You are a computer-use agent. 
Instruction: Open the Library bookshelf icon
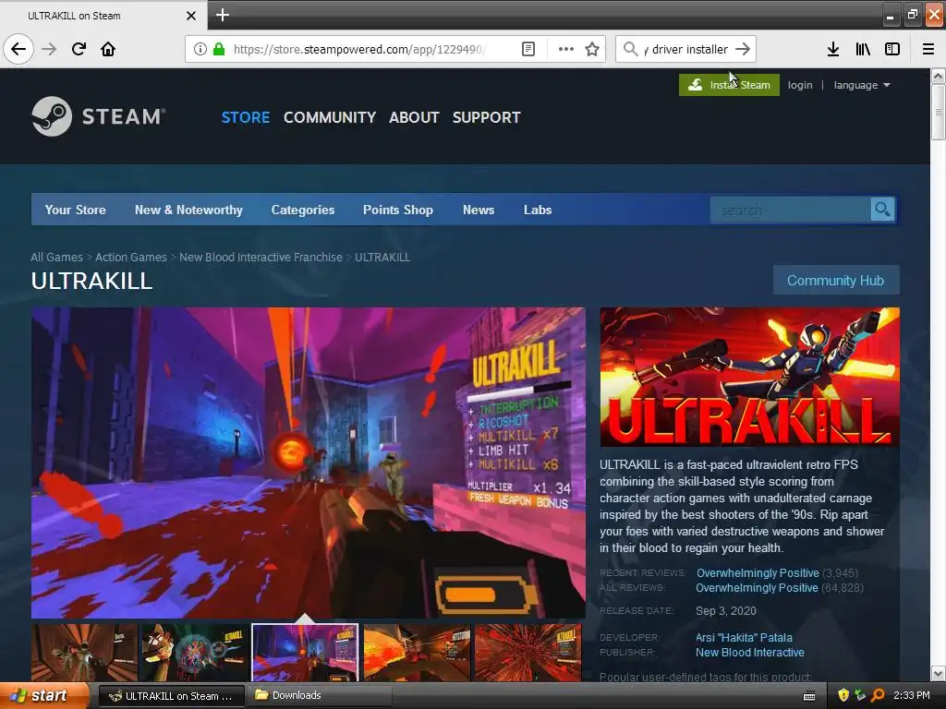point(863,49)
